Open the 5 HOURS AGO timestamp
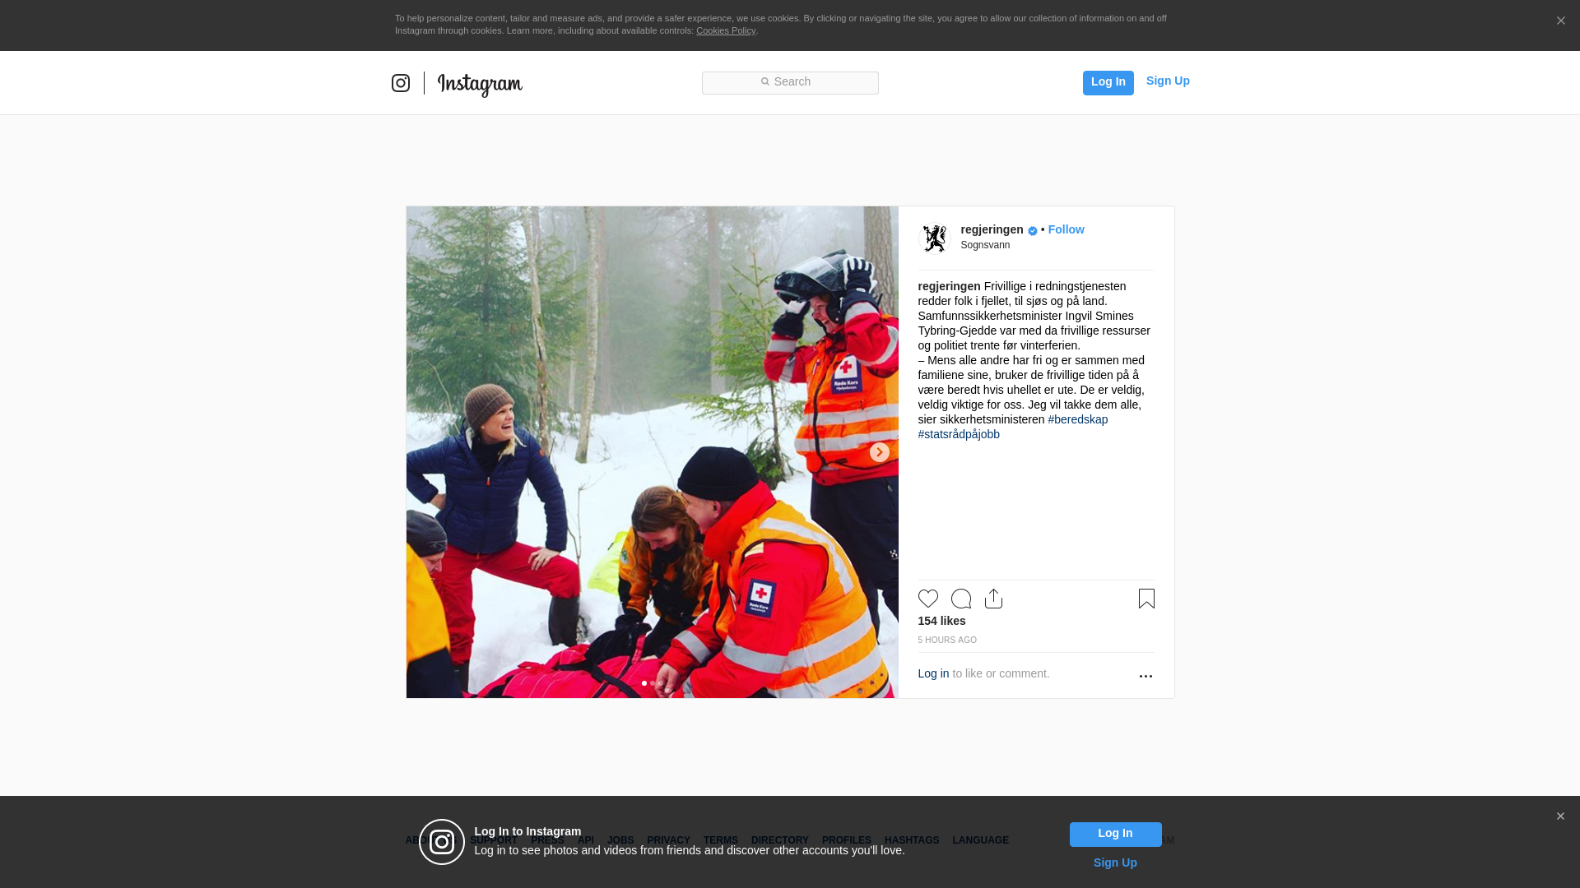The height and width of the screenshot is (888, 1580). pos(947,640)
